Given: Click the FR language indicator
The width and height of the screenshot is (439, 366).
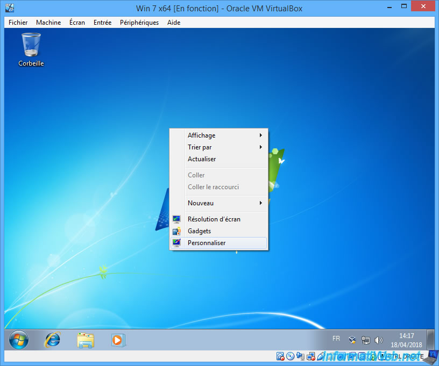Looking at the screenshot, I should [x=336, y=339].
